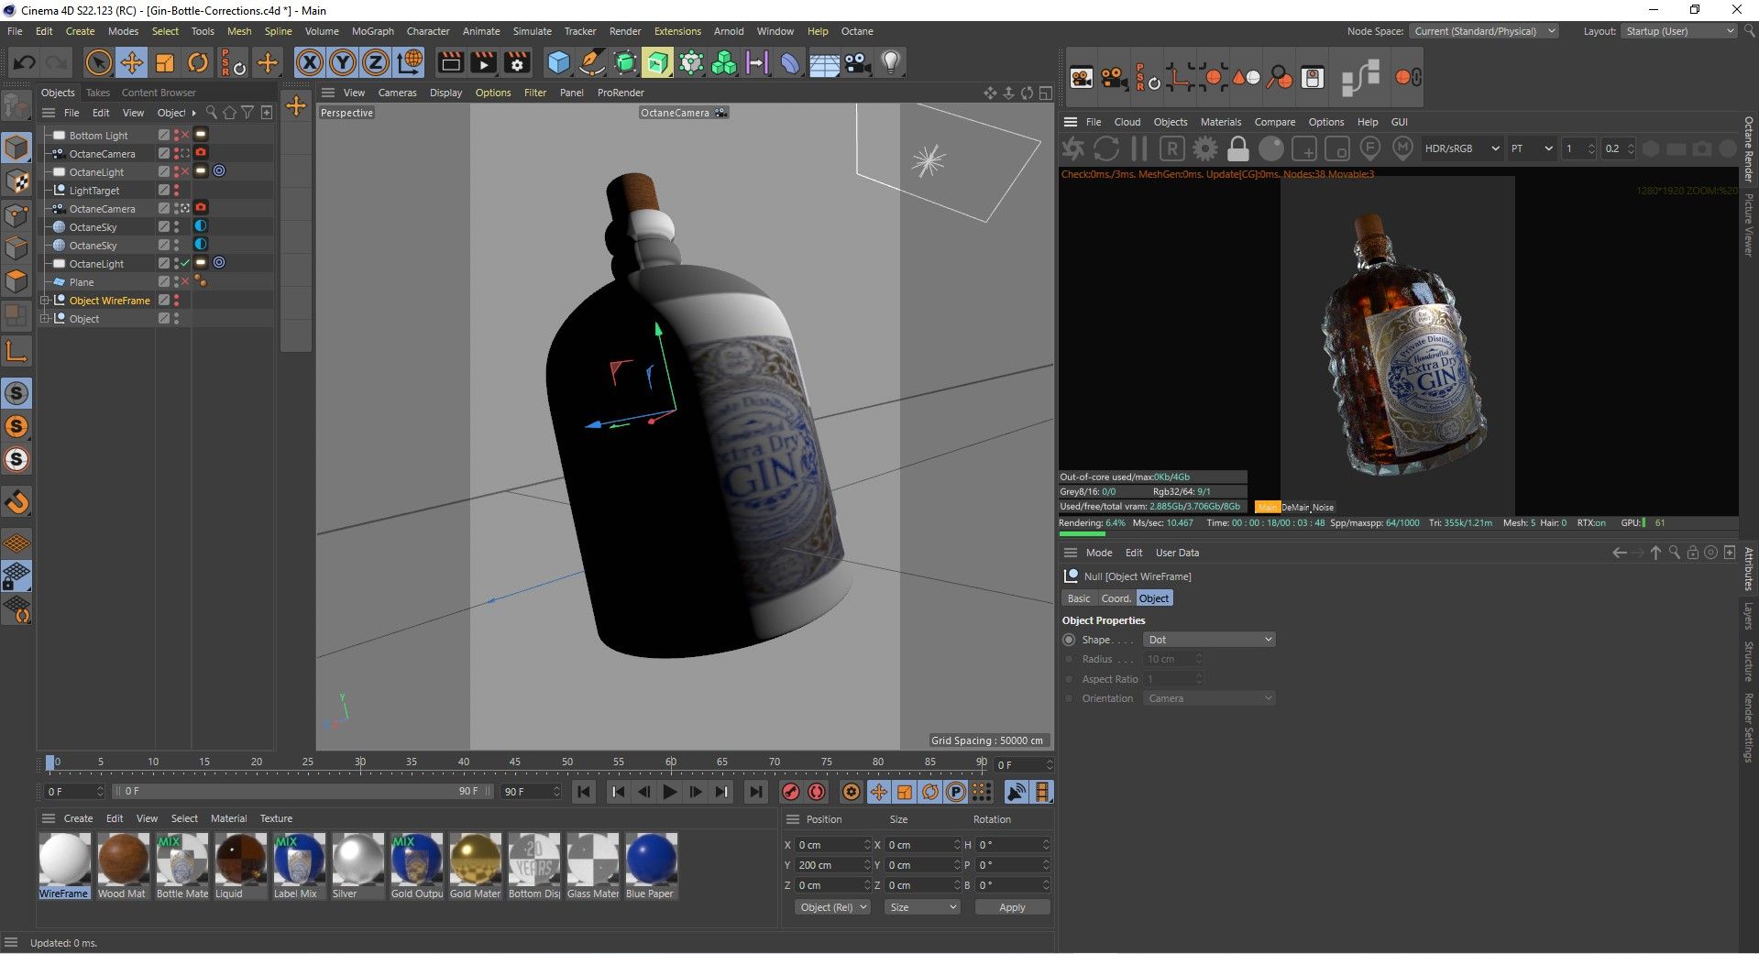Click the Undo arrow icon
This screenshot has height=954, width=1759.
pyautogui.click(x=25, y=62)
